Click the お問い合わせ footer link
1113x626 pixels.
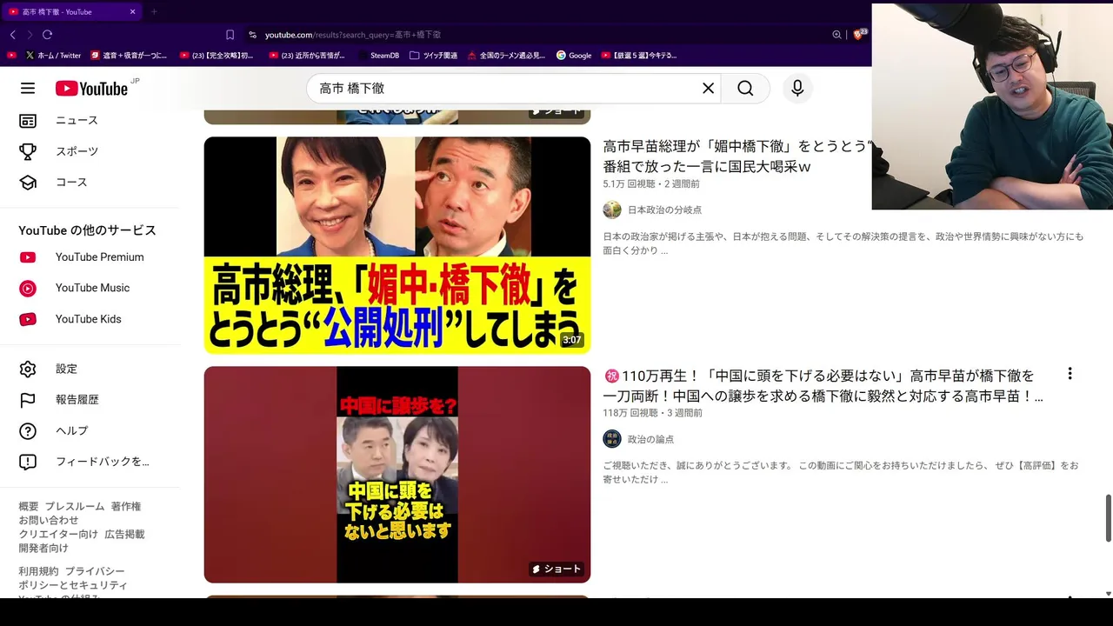click(49, 520)
